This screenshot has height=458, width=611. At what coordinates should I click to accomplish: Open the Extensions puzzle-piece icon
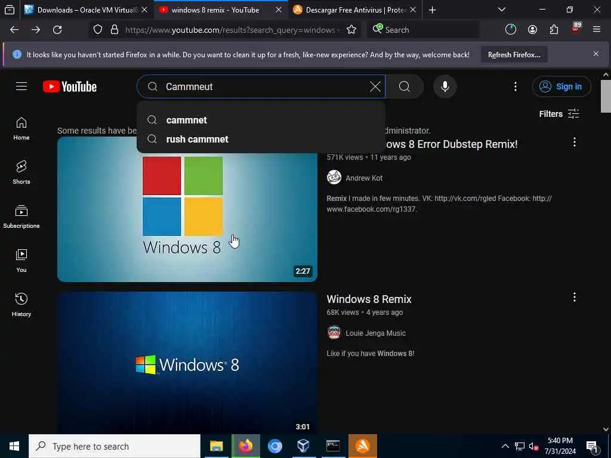554,30
